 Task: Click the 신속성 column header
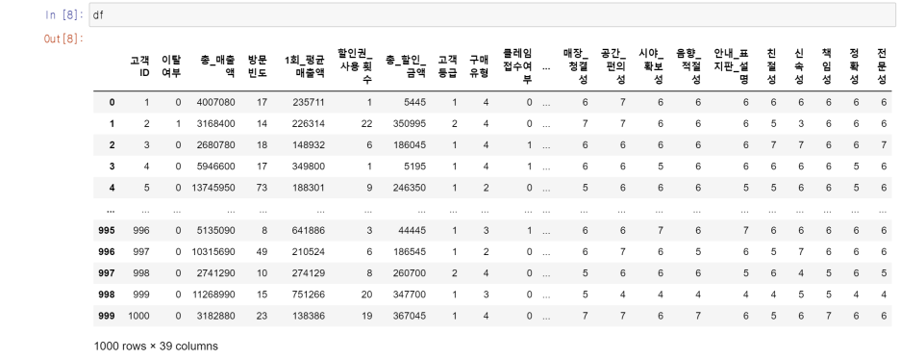click(799, 67)
